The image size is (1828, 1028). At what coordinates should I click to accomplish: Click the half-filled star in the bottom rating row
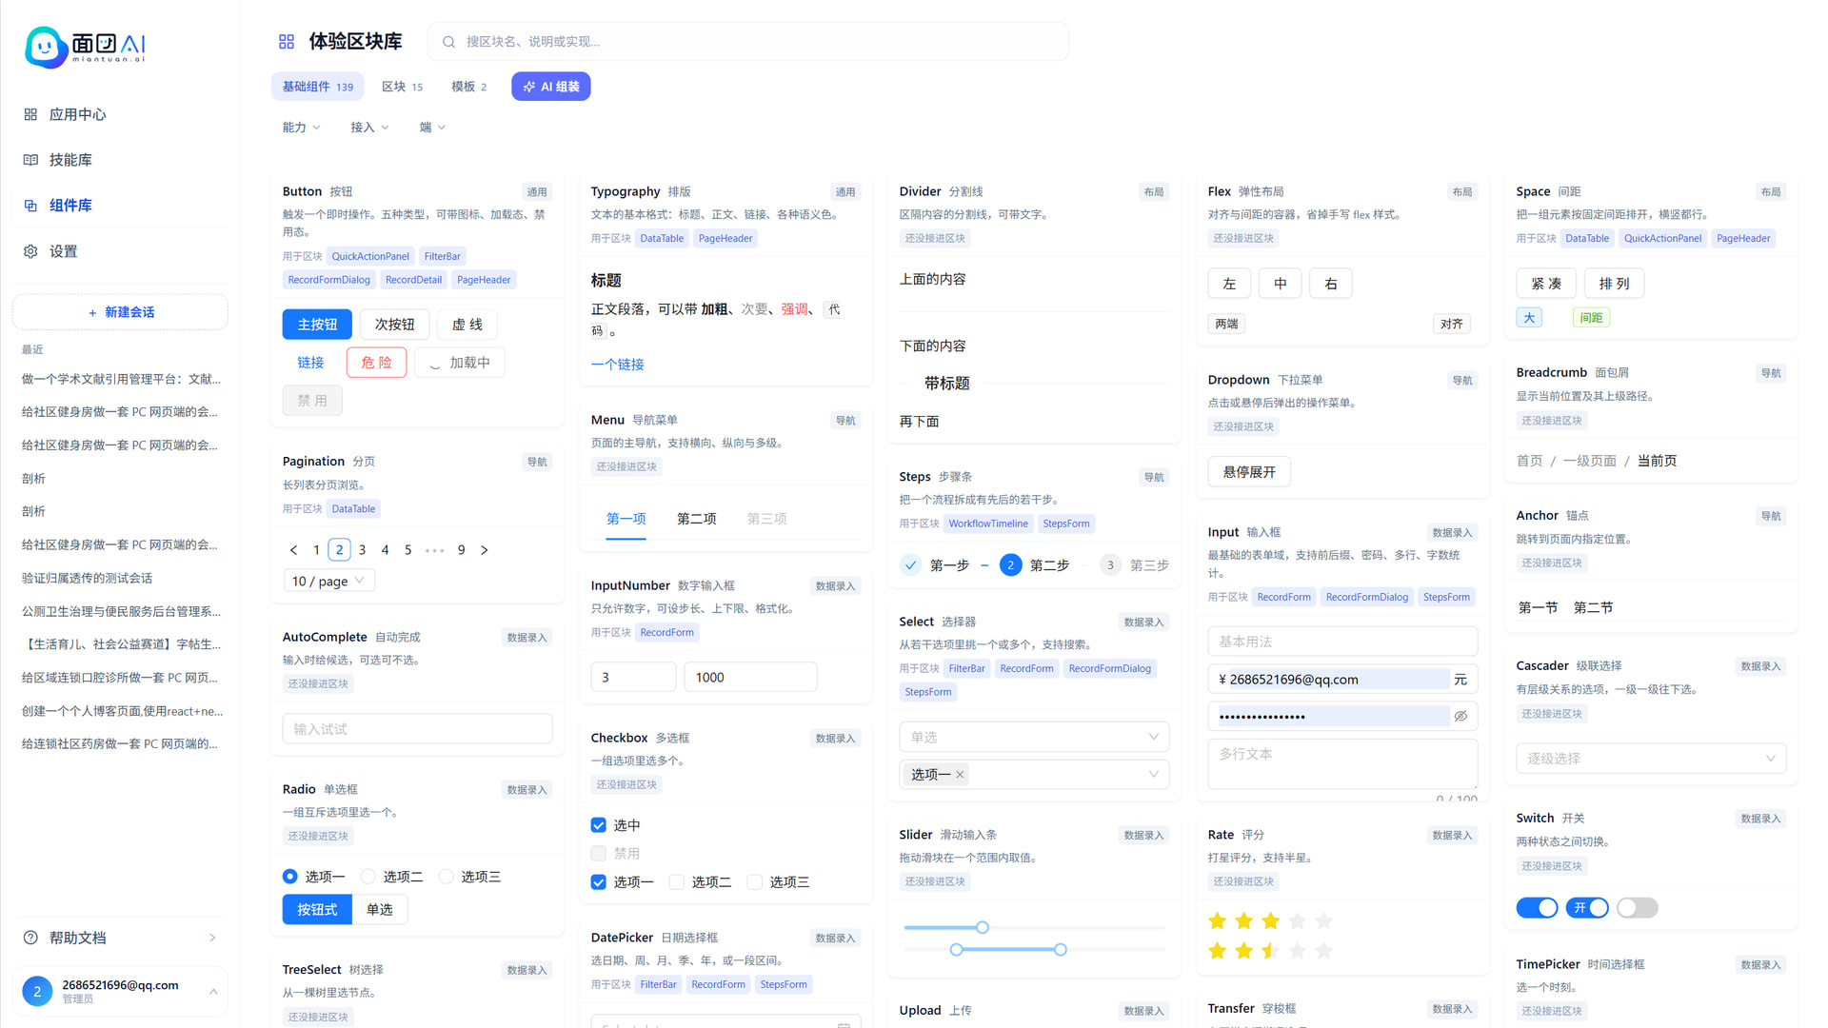(1270, 950)
